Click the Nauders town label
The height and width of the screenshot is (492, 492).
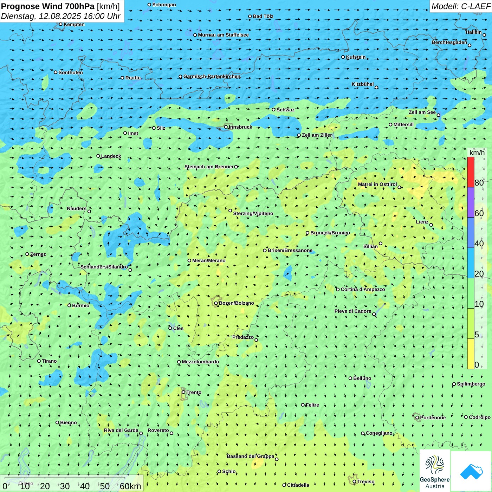click(76, 208)
